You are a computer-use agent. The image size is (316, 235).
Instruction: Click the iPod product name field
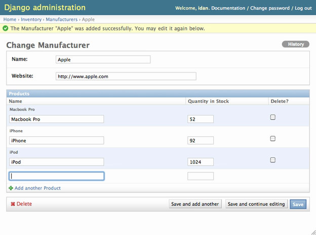(56, 162)
